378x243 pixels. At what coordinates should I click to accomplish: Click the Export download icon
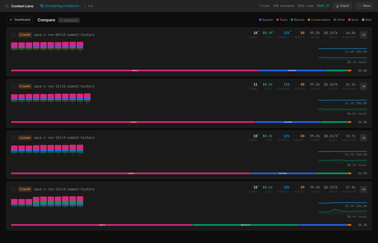[337, 5]
